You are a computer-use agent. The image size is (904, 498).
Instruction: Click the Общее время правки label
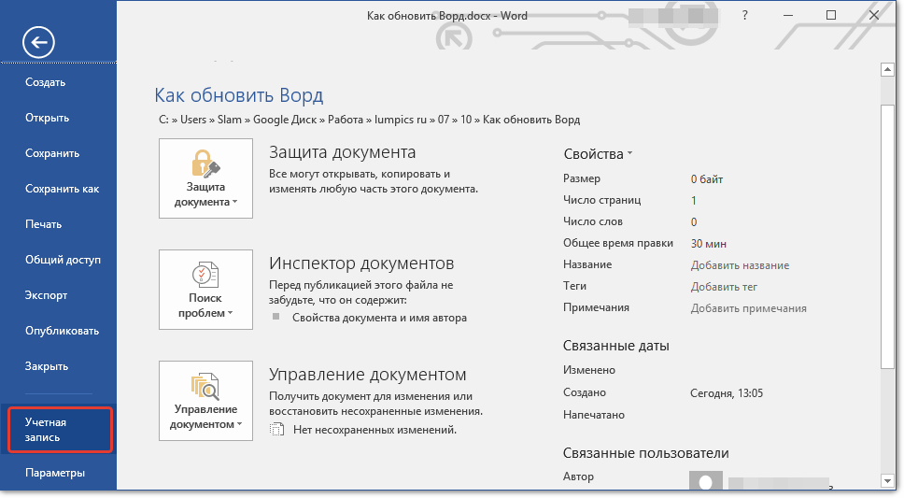coord(618,243)
